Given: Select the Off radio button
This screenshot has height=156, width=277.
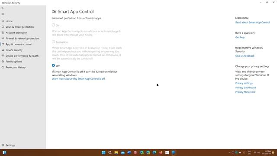Looking at the screenshot, I should (53, 65).
